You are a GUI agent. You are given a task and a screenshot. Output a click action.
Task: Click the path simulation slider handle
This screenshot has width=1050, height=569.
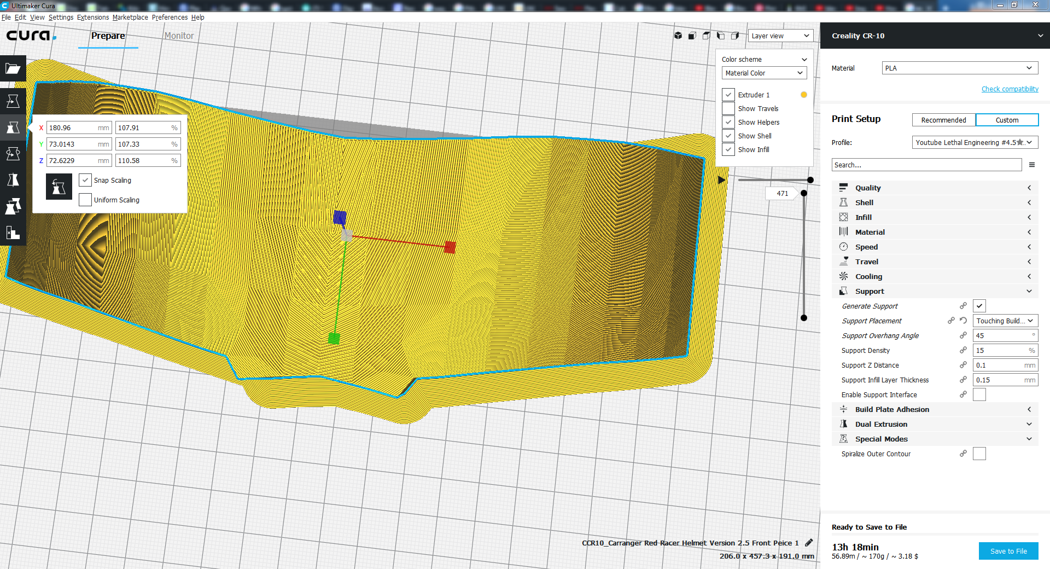810,180
